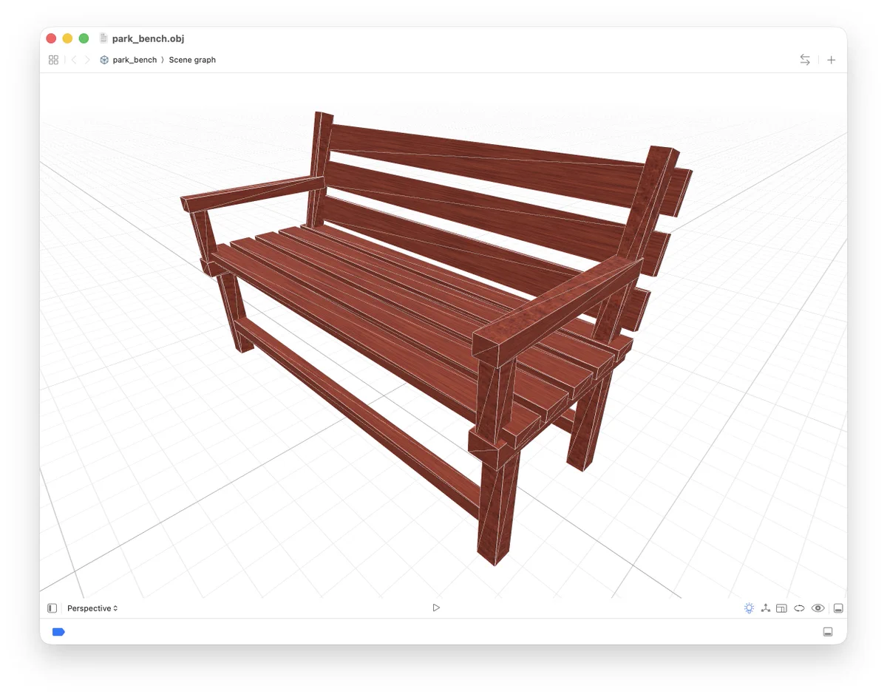The image size is (887, 697).
Task: Open the Perspective camera dropdown
Action: tap(92, 608)
